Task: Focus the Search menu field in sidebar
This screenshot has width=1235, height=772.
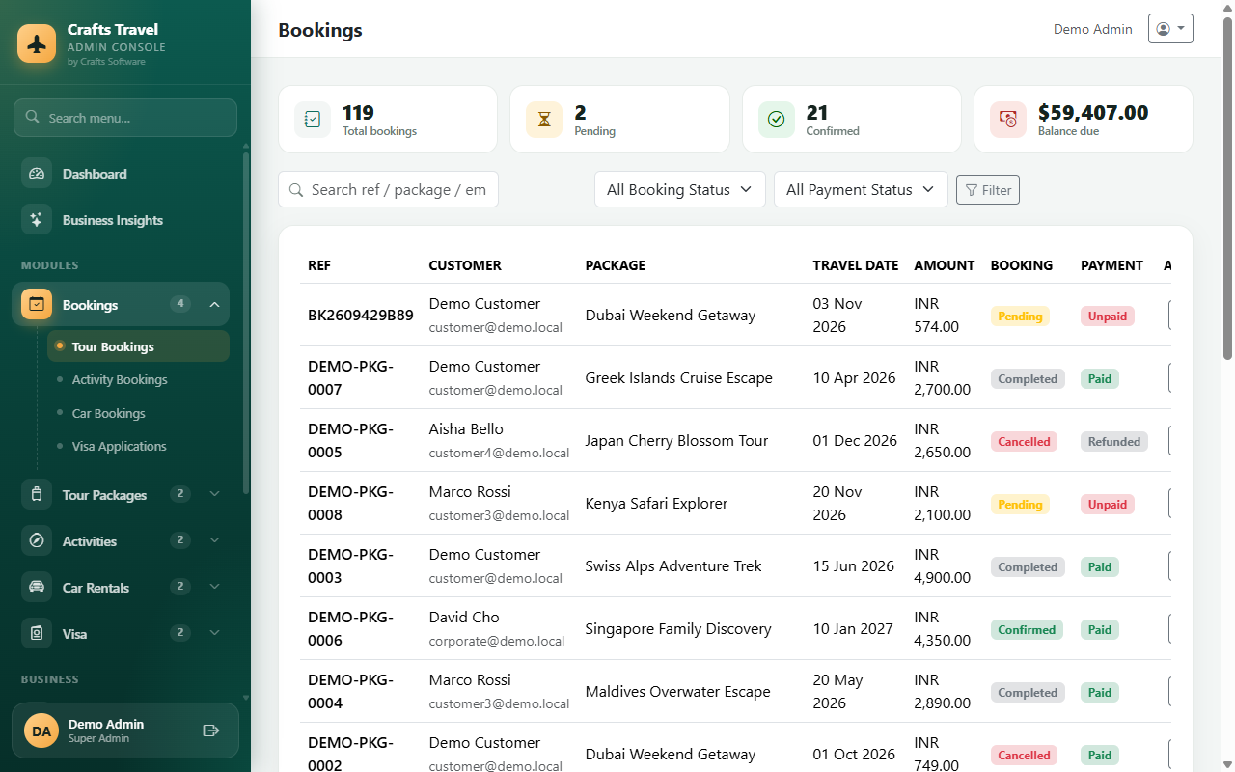Action: tap(125, 118)
